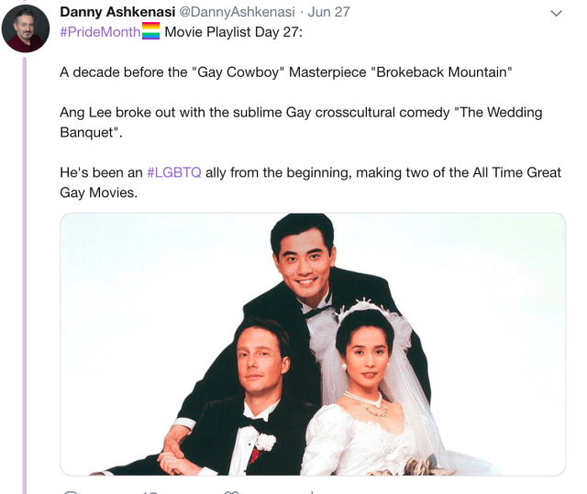Screen dimensions: 587x494
Task: Open the @DannyAshkenasi handle link
Action: [x=238, y=12]
